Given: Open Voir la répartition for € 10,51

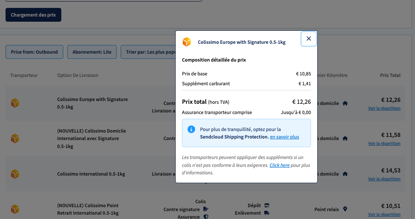Looking at the screenshot, I should [384, 214].
